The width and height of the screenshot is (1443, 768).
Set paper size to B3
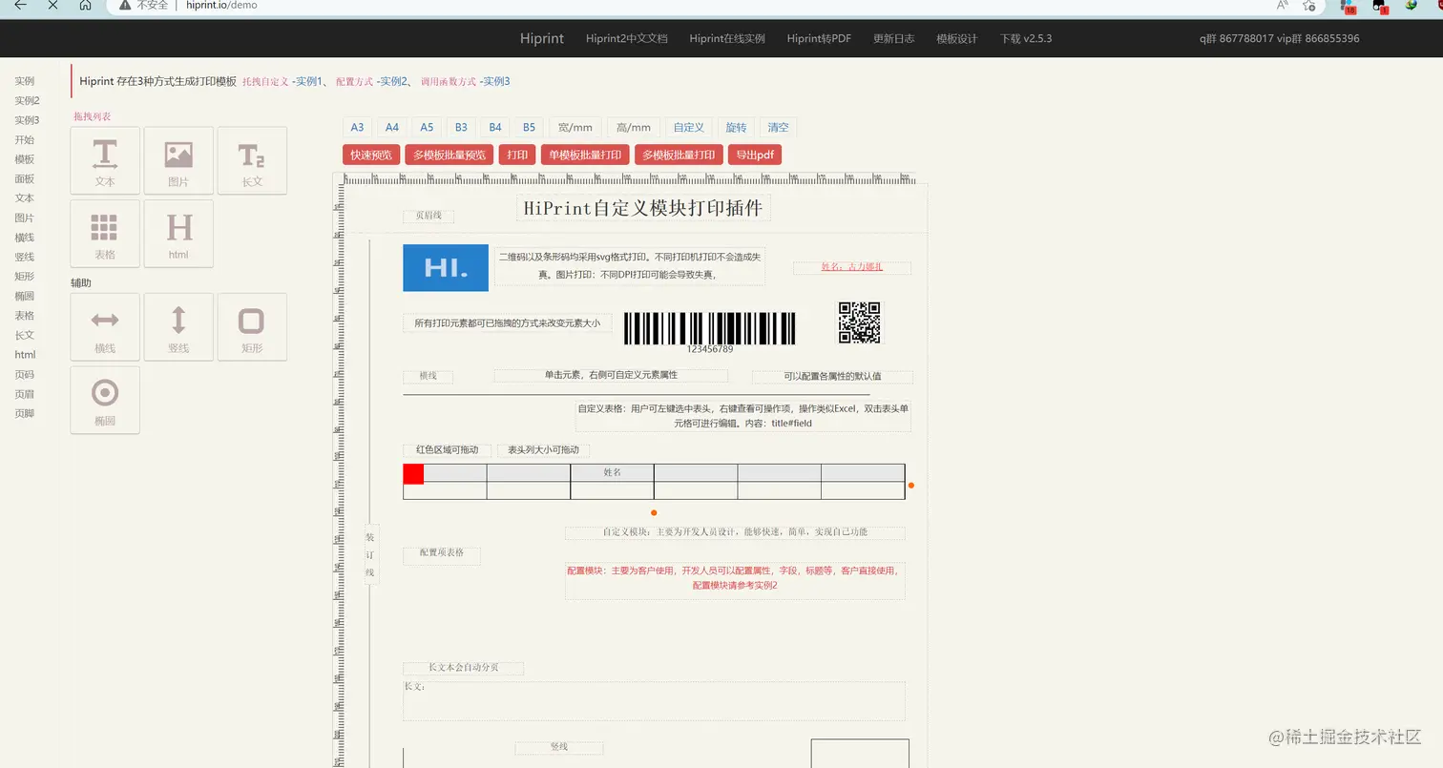tap(461, 127)
